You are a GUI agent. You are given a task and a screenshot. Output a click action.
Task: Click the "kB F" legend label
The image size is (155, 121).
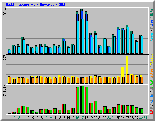(x=152, y=110)
